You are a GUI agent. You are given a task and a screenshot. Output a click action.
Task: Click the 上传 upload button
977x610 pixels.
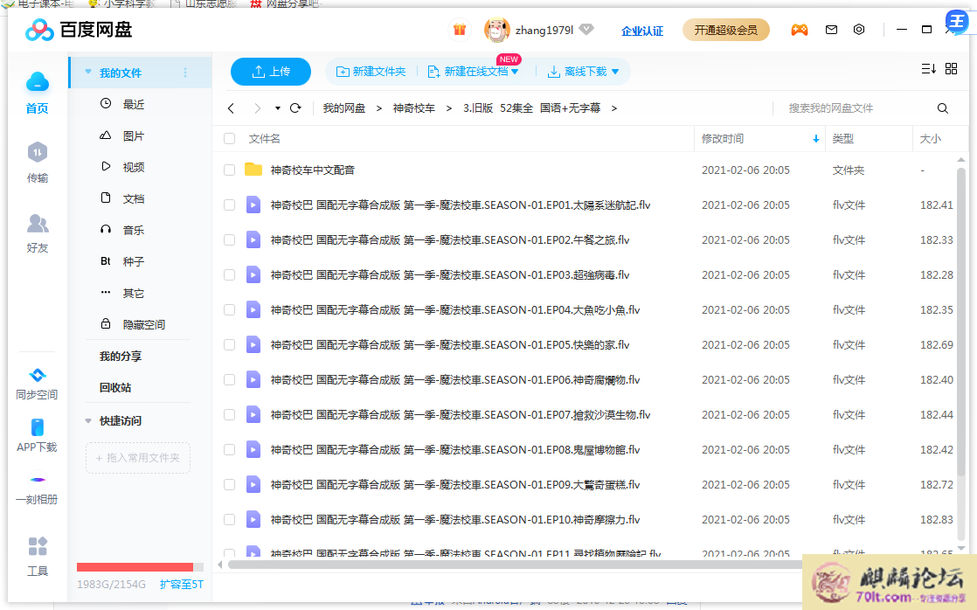[x=270, y=72]
